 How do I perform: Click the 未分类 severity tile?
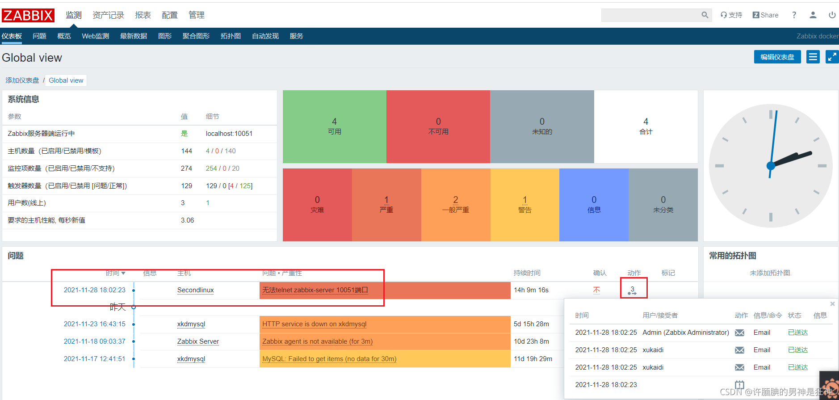(x=663, y=205)
